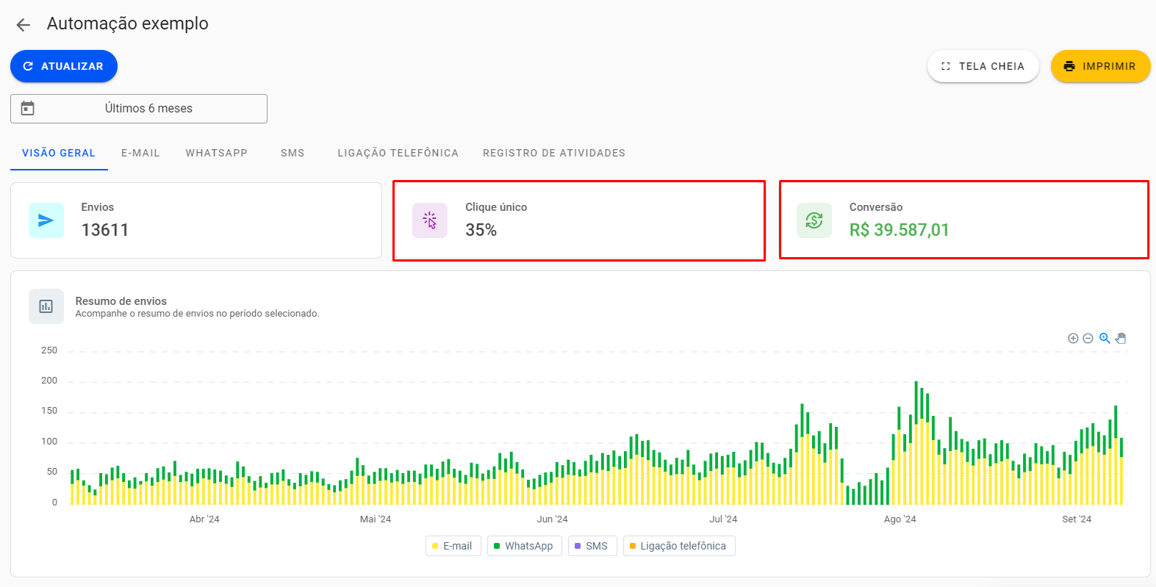Toggle E-mail series in chart legend
Image resolution: width=1156 pixels, height=587 pixels.
pyautogui.click(x=453, y=546)
